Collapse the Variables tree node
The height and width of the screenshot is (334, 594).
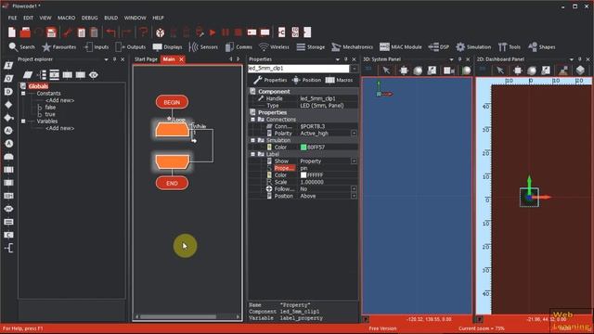[x=23, y=122]
